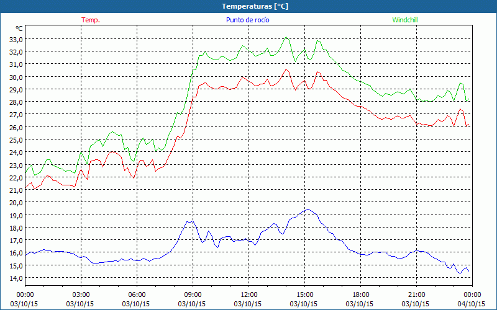Click the '31,0' y-axis value
Screen dimensions: 497x310
point(16,65)
